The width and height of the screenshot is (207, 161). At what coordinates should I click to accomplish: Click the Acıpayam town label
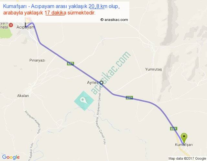pyautogui.click(x=26, y=27)
